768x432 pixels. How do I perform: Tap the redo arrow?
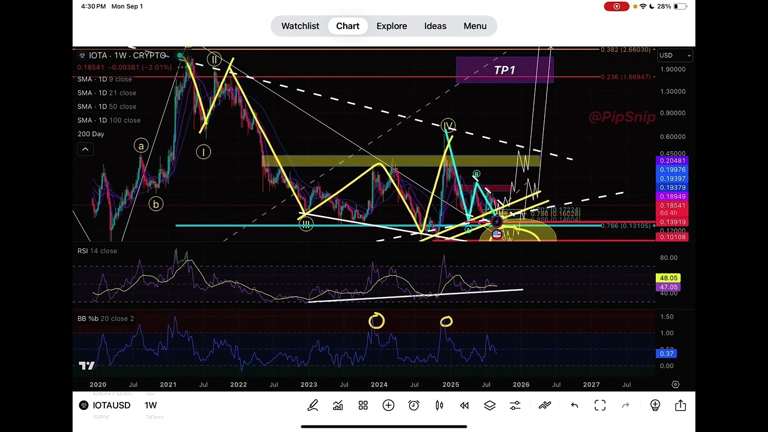point(625,406)
